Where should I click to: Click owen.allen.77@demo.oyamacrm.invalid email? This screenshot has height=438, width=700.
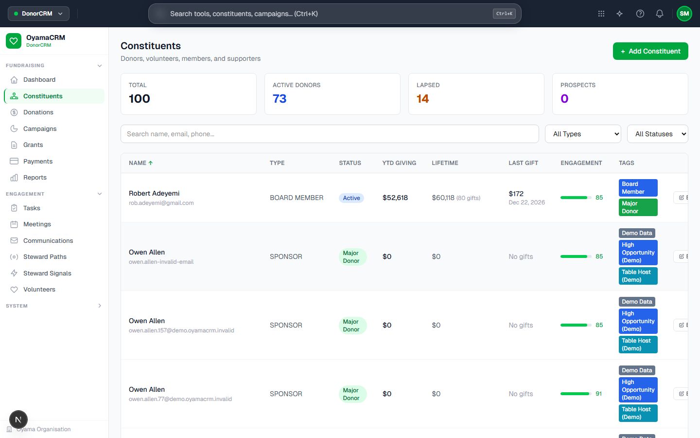(x=180, y=399)
